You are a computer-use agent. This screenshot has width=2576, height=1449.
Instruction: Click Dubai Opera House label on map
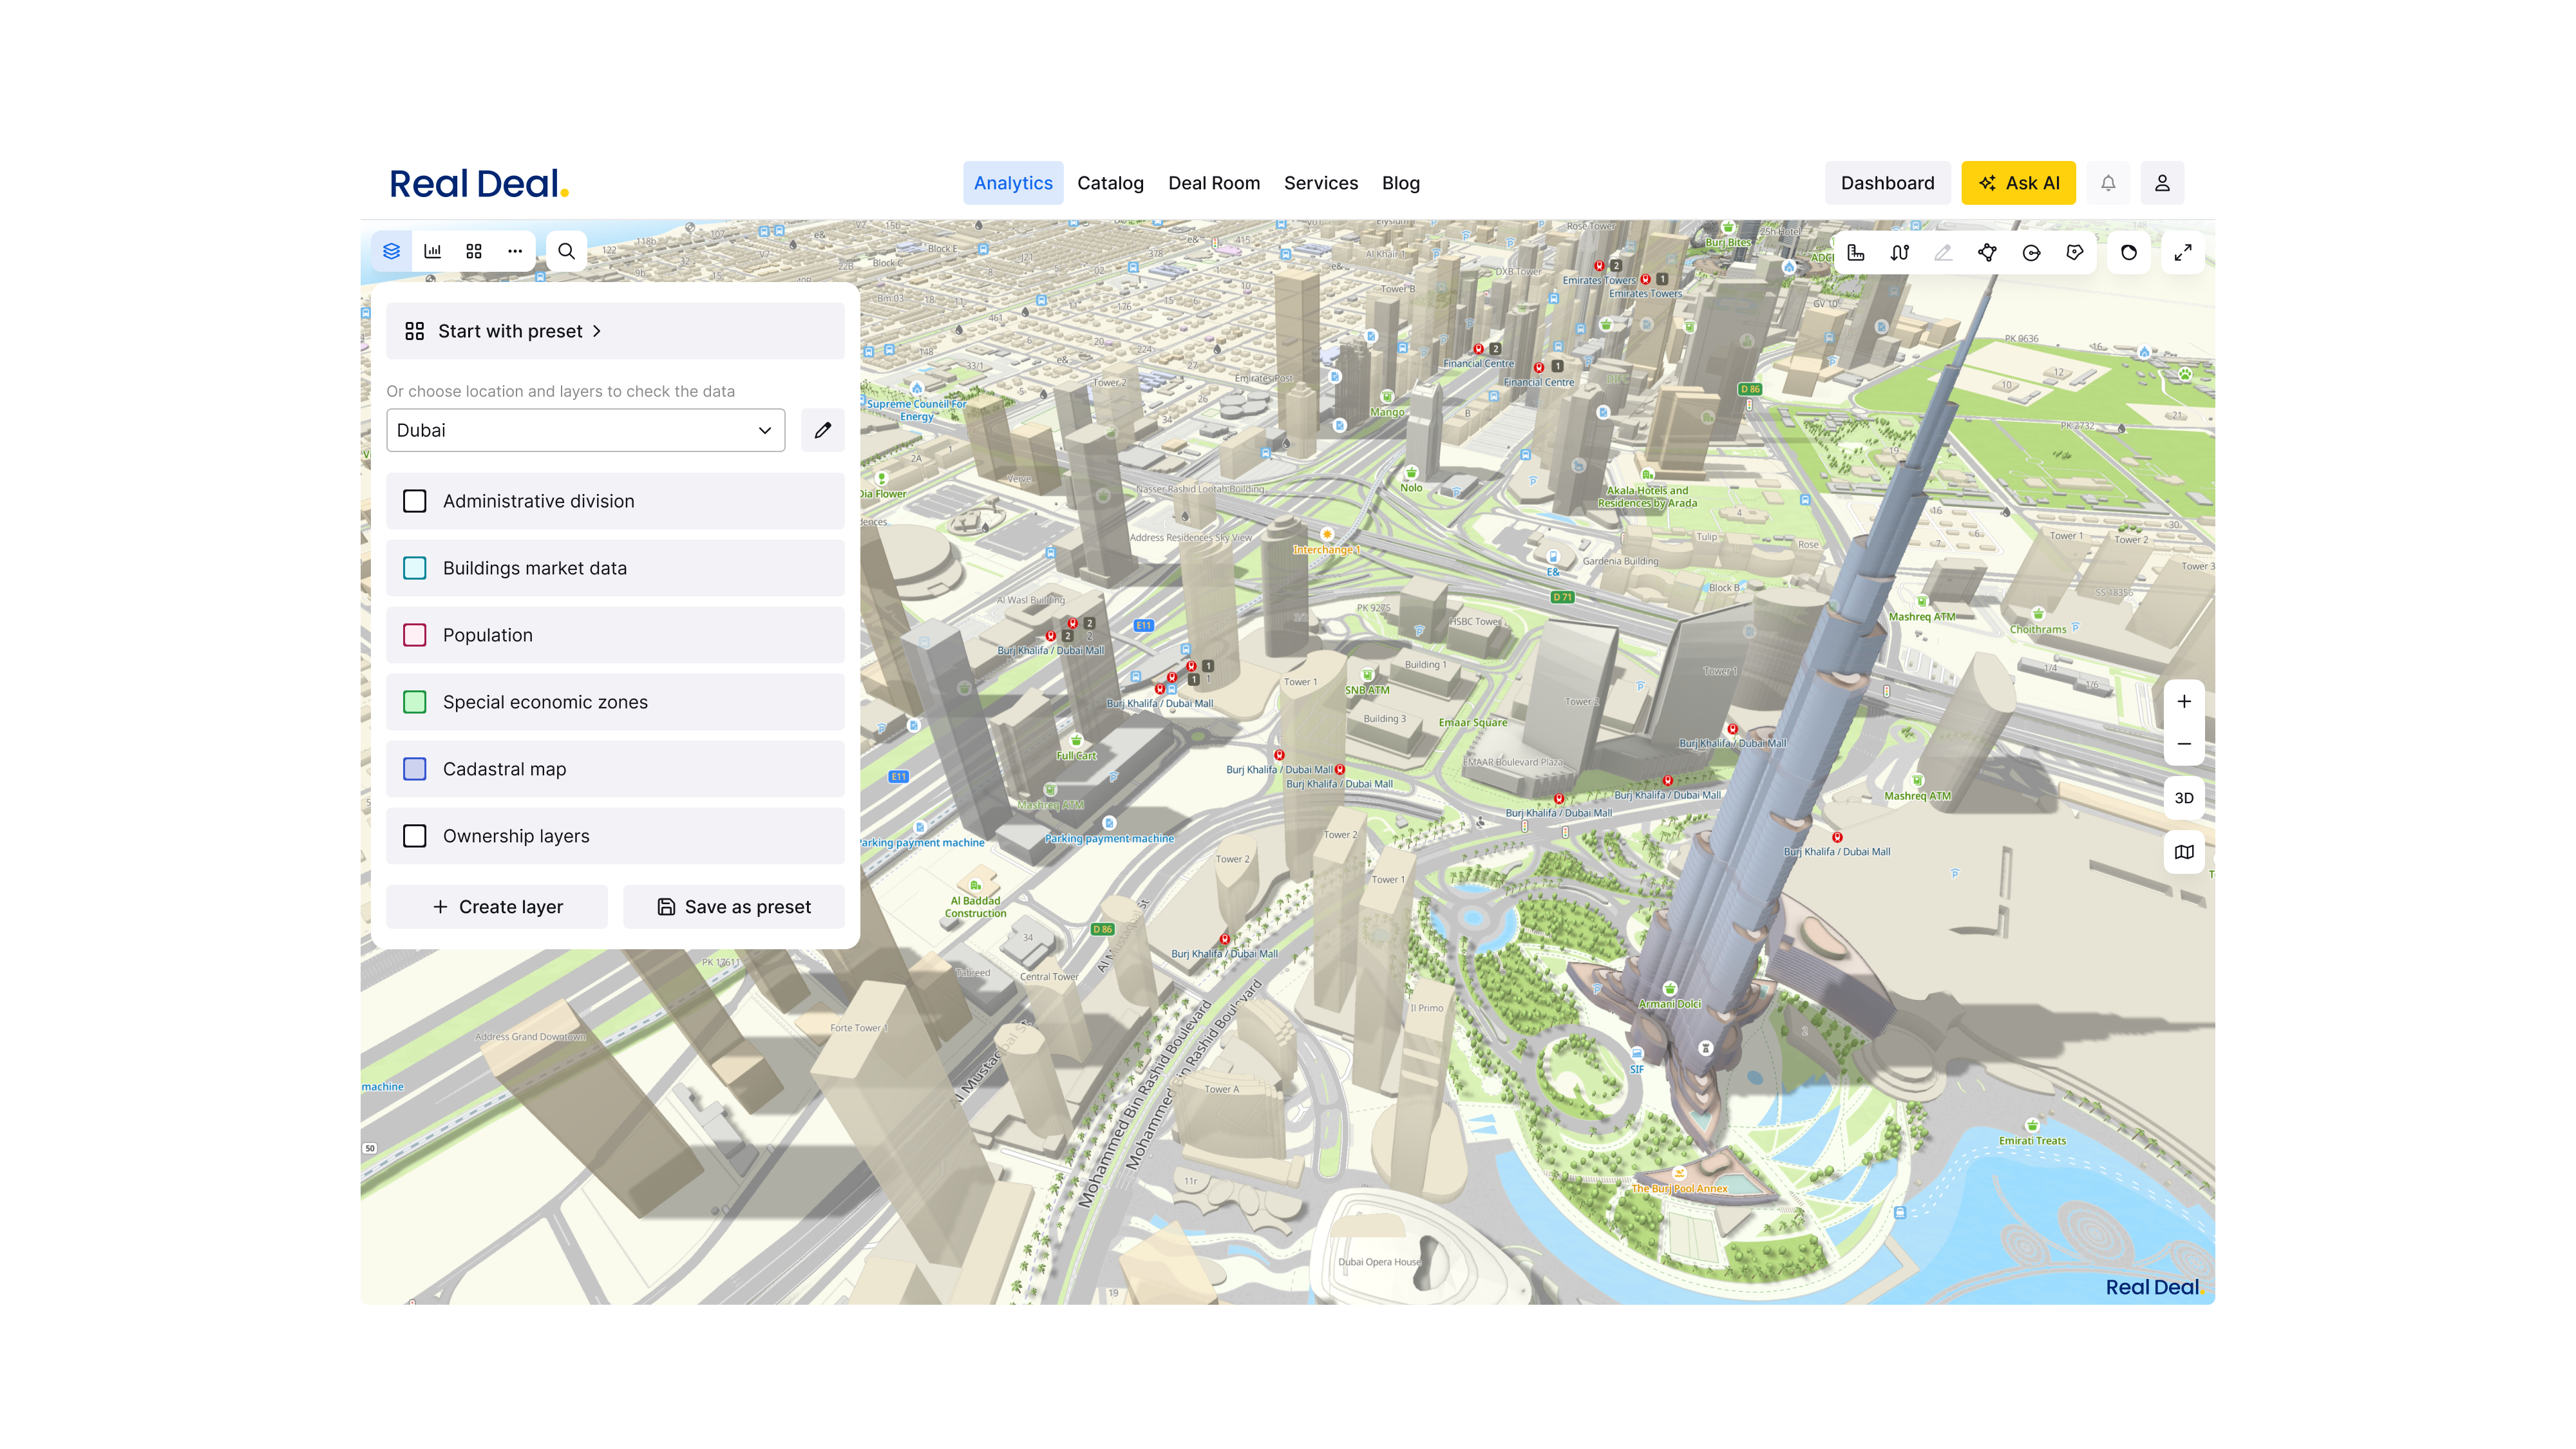point(1379,1262)
